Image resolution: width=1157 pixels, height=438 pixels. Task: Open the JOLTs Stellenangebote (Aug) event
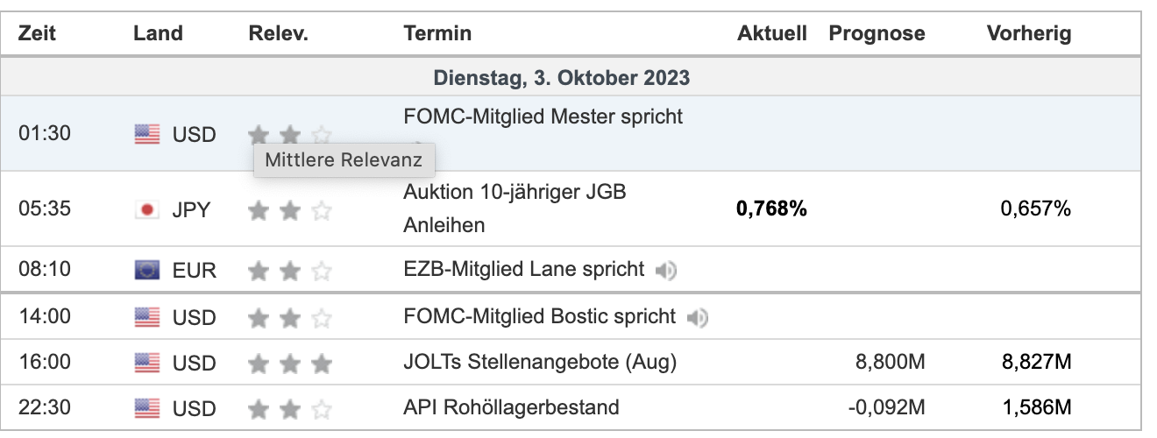(x=540, y=362)
